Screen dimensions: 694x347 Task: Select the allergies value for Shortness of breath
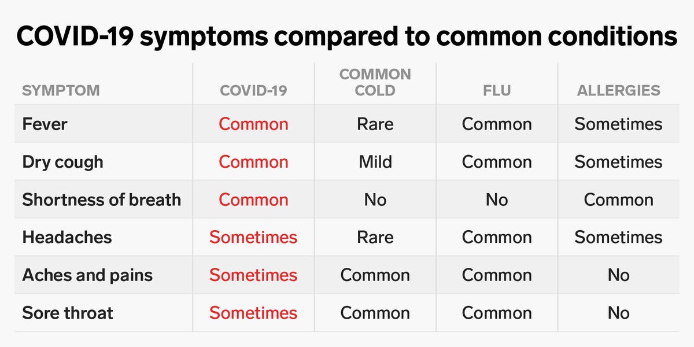click(x=618, y=200)
